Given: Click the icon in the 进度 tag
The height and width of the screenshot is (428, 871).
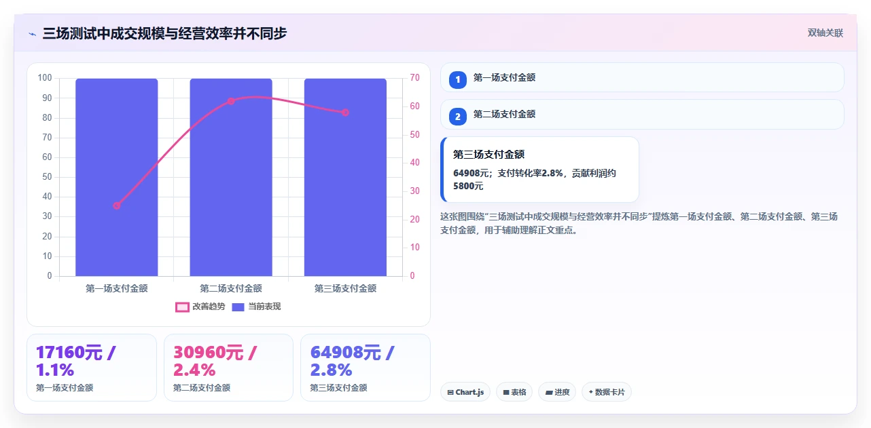Looking at the screenshot, I should 549,392.
